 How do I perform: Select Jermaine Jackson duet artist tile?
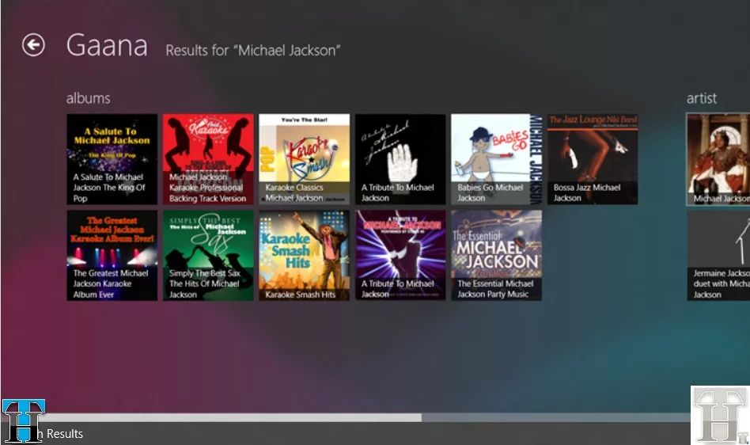(x=718, y=256)
